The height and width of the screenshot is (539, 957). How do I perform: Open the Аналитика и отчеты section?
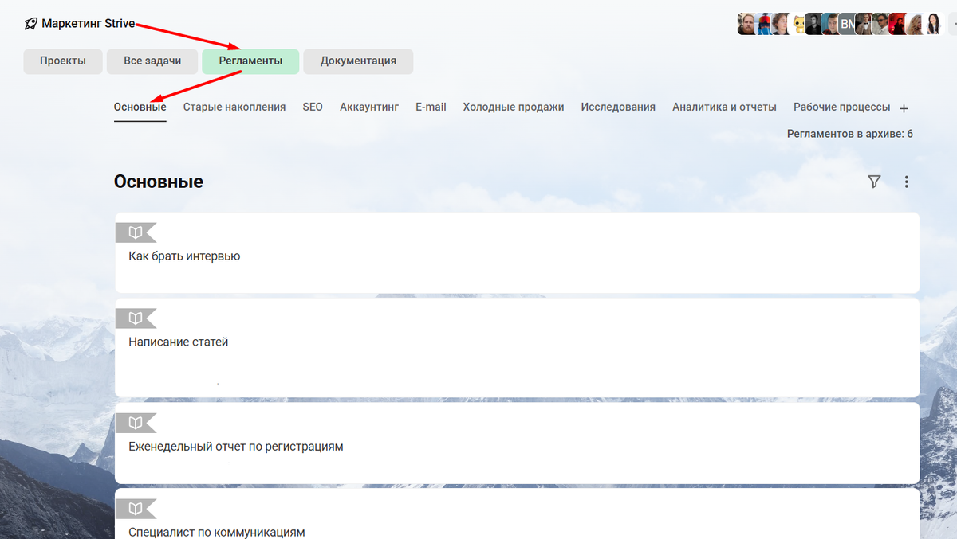click(724, 107)
